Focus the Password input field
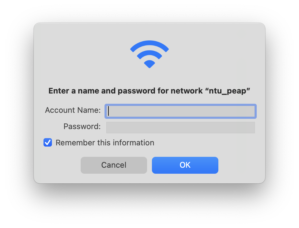The width and height of the screenshot is (299, 228). click(181, 128)
